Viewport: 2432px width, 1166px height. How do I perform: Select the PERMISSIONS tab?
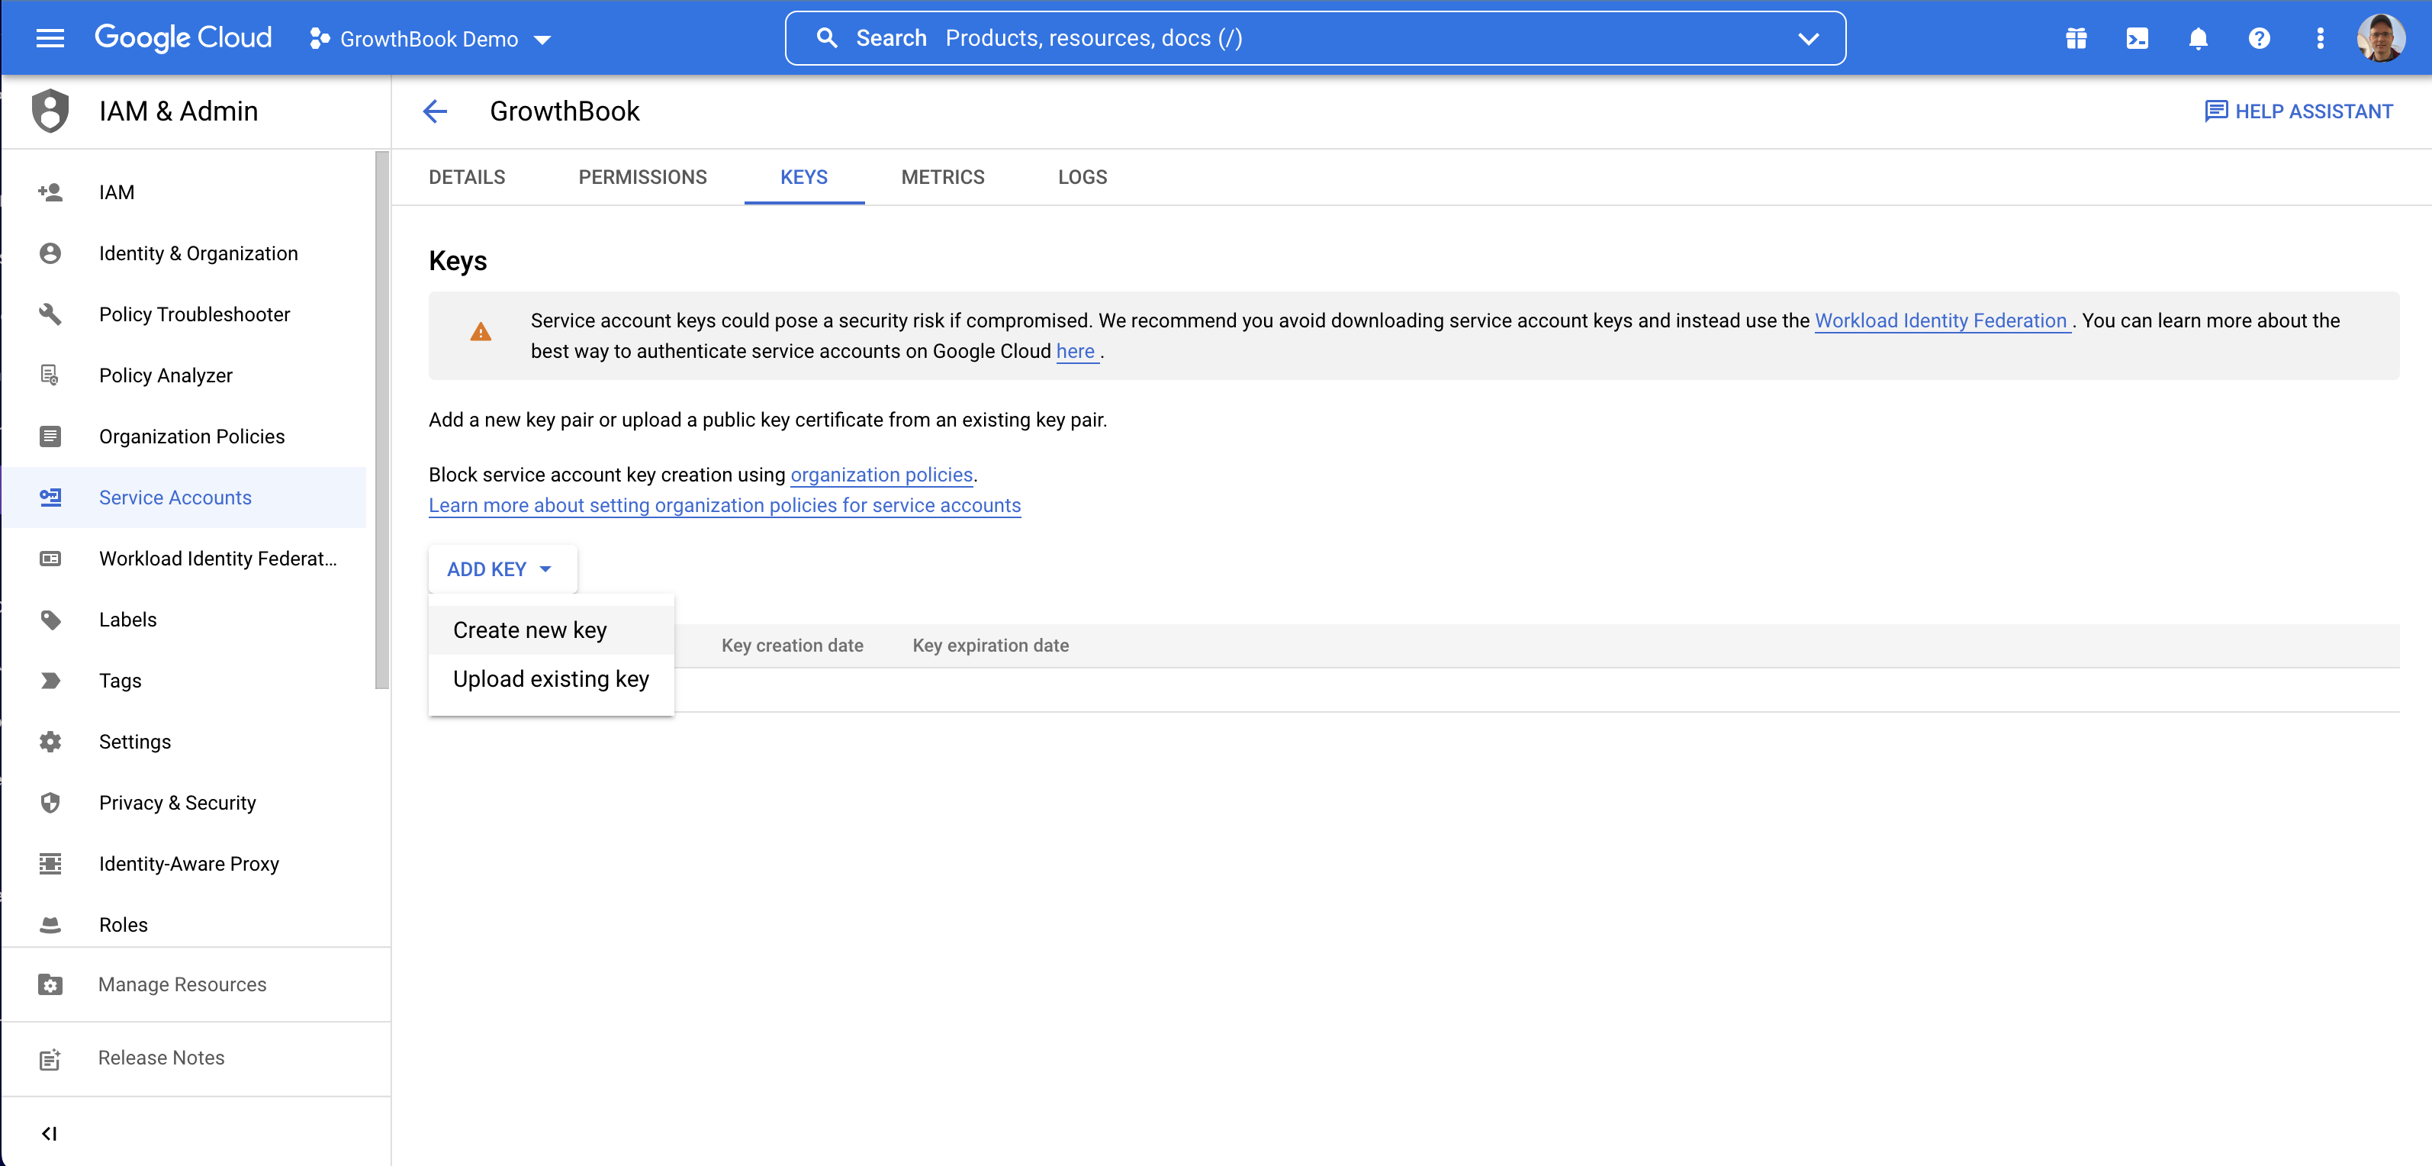point(642,177)
